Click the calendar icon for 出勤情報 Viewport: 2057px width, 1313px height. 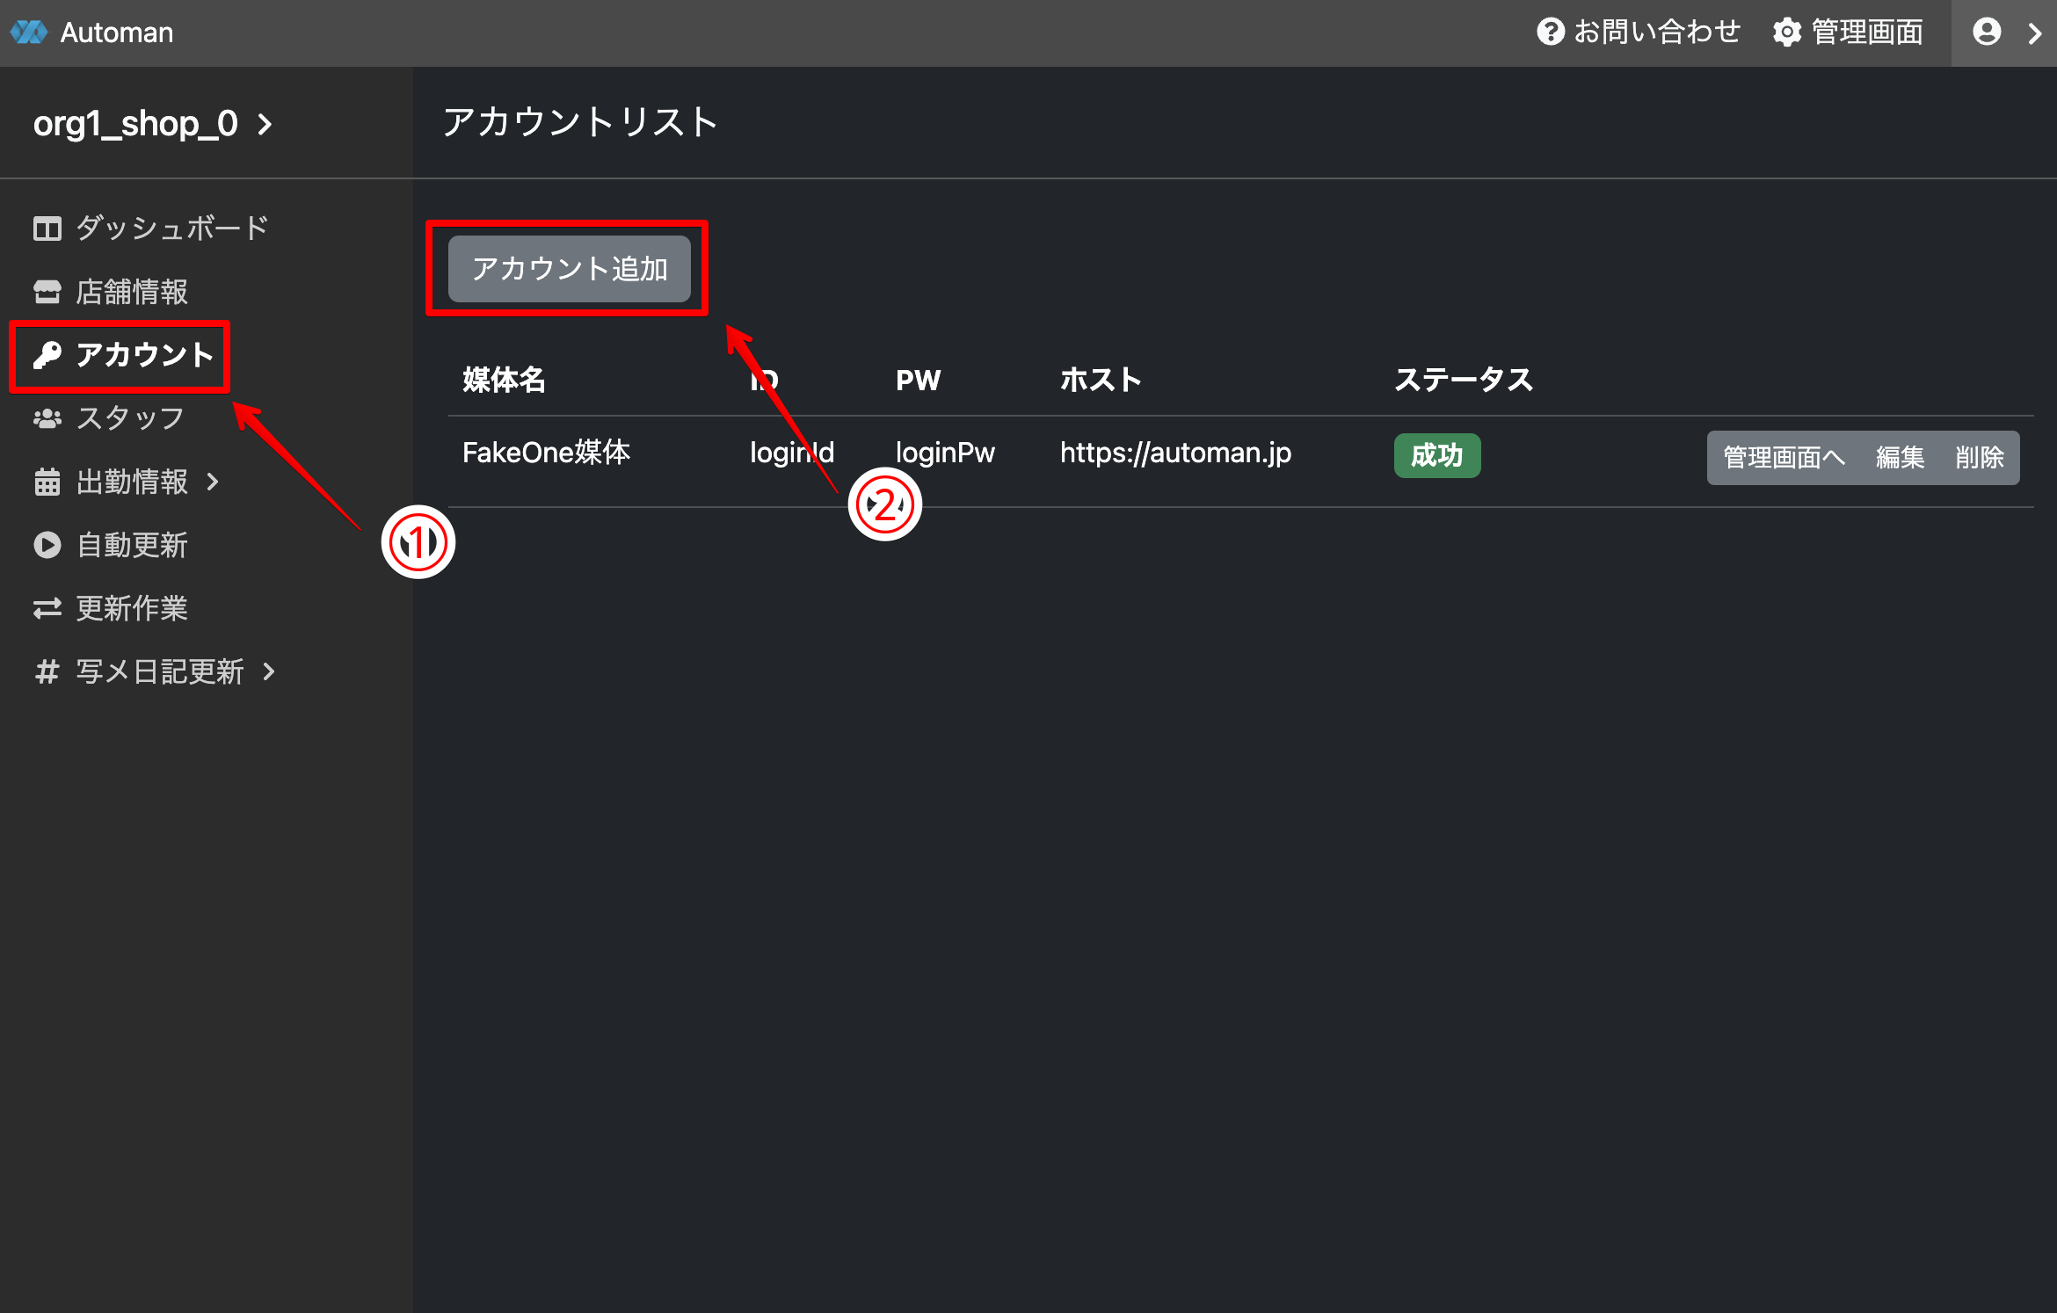(47, 482)
